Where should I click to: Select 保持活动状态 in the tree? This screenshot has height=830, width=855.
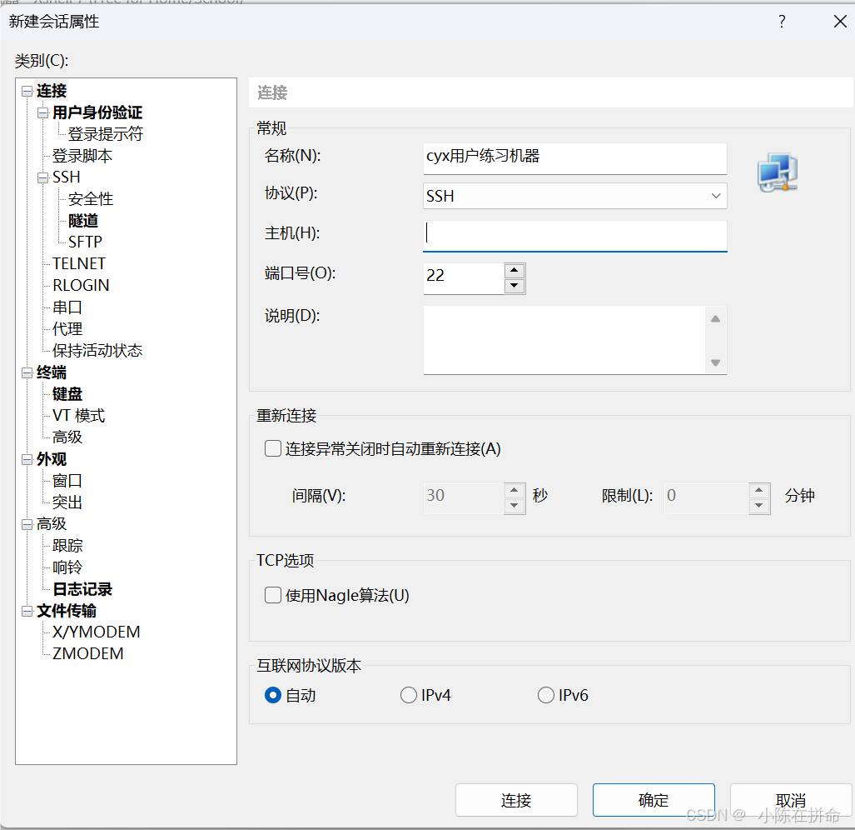[97, 350]
